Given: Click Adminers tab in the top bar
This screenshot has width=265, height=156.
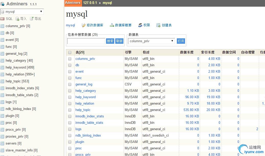Looking at the screenshot, I should (x=73, y=3).
